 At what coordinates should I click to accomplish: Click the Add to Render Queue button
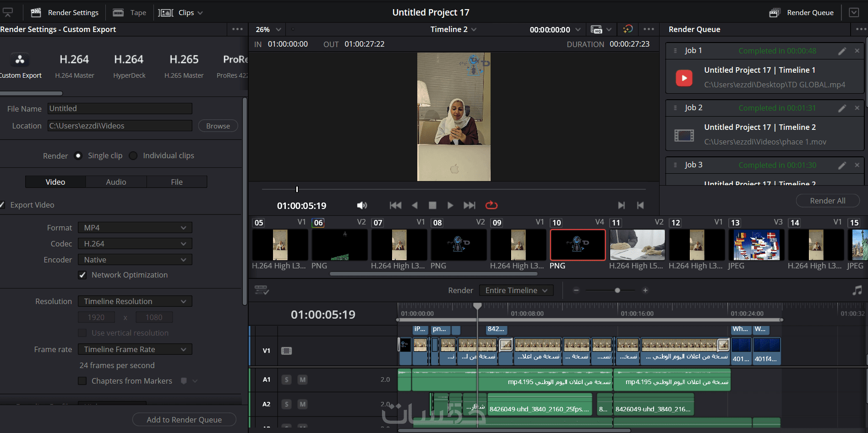click(x=184, y=420)
